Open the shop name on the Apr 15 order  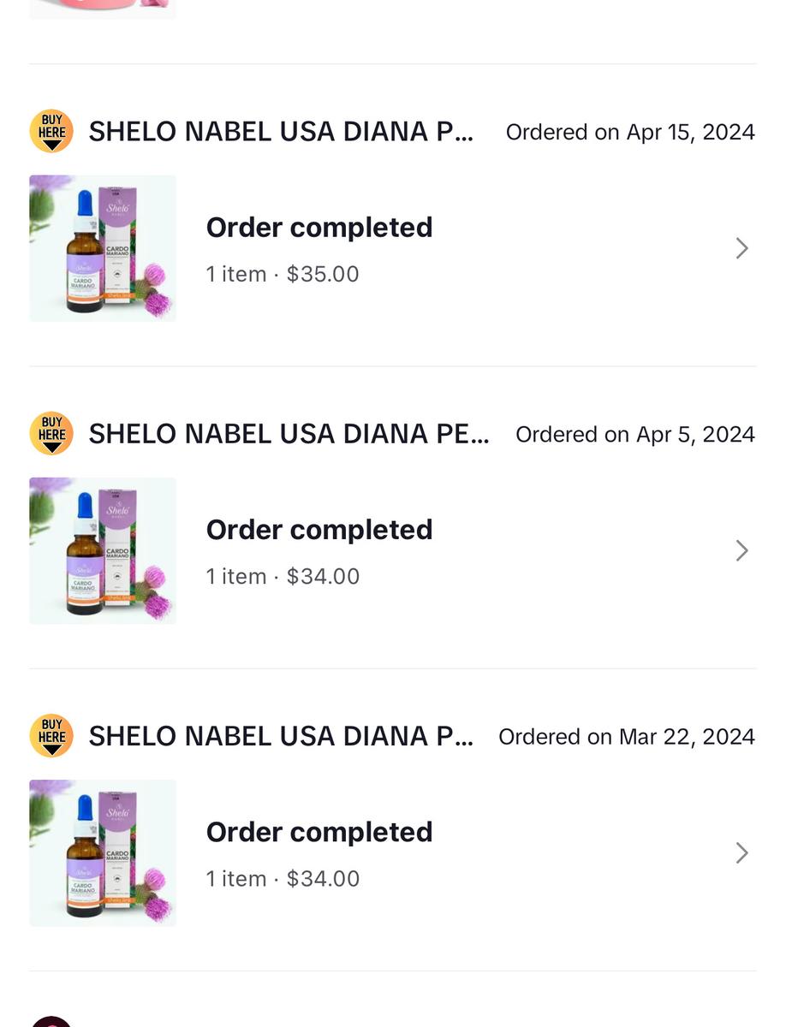(281, 132)
